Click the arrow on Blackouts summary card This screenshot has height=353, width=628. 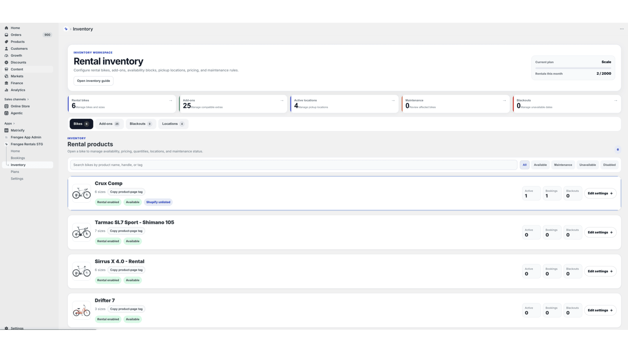pyautogui.click(x=615, y=100)
